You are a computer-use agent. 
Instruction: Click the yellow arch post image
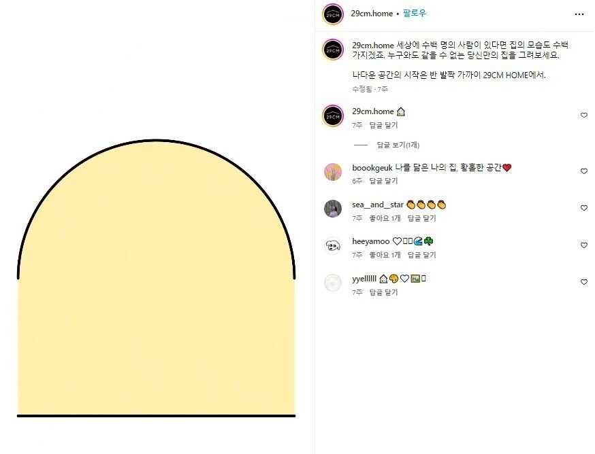coord(157,278)
